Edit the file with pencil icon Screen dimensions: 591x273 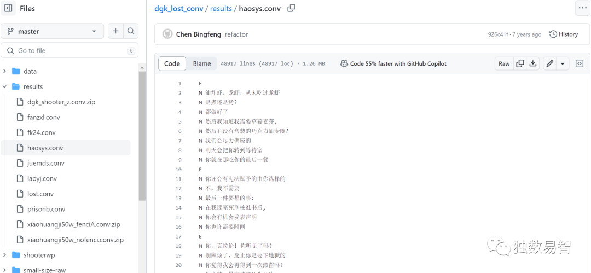[550, 63]
